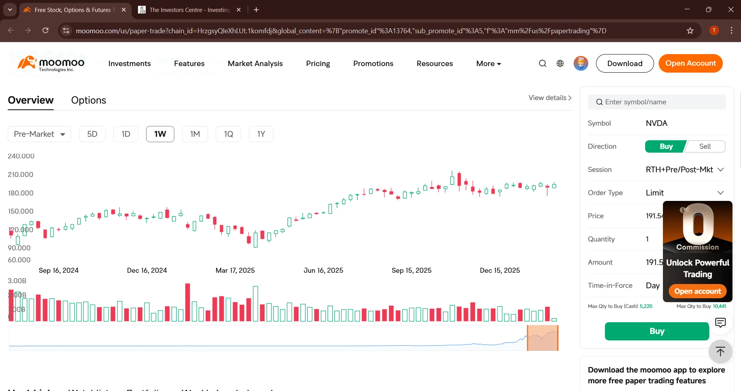Bookmark this page with the star icon

click(x=690, y=31)
